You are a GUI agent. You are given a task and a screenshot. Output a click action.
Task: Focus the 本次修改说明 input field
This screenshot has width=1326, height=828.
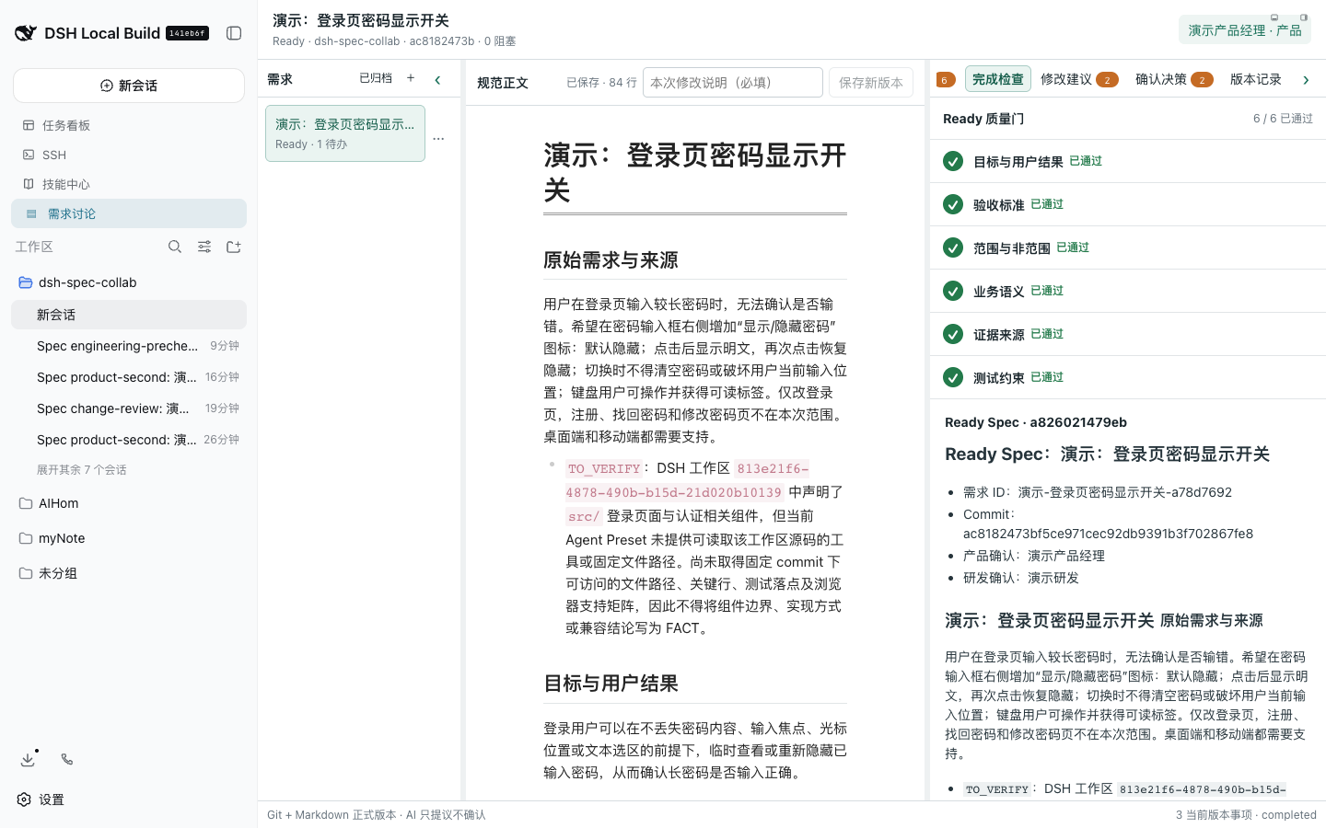[733, 83]
